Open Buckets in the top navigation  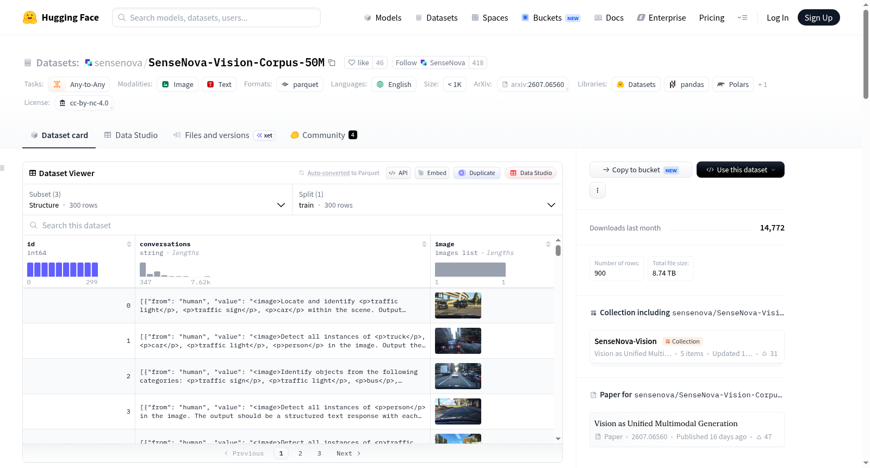(551, 17)
